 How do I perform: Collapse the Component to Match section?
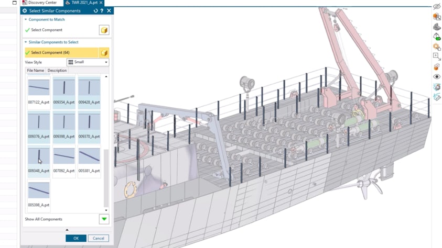pos(26,19)
